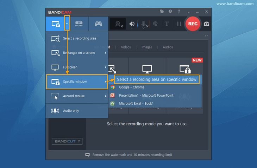
Task: Collapse the panel with the up chevron
Action: click(206, 35)
